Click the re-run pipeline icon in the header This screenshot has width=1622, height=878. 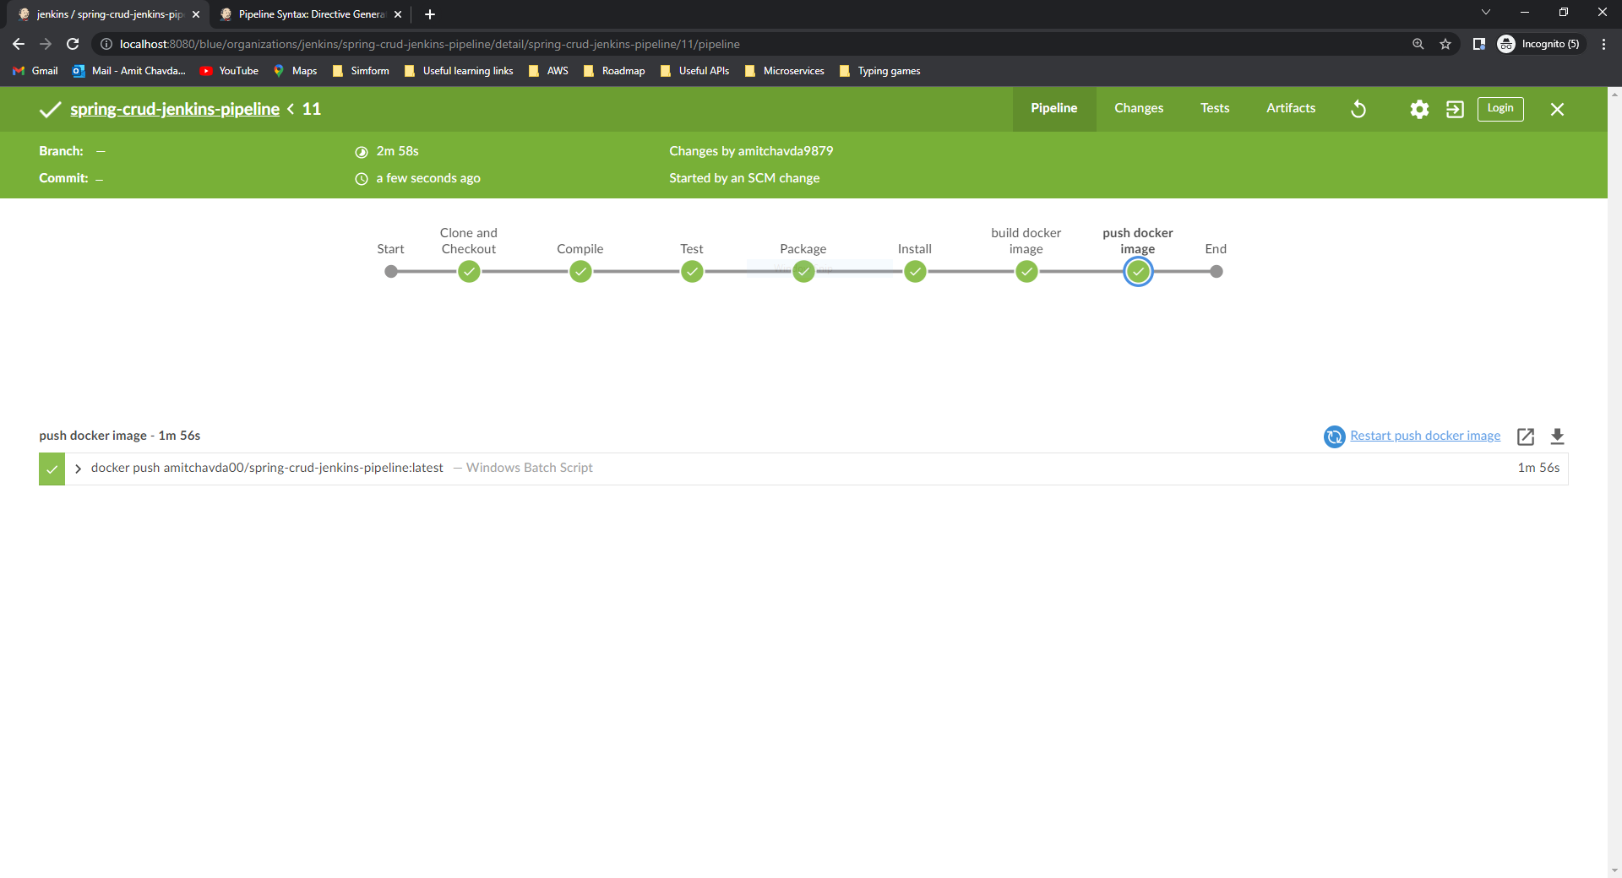point(1358,109)
